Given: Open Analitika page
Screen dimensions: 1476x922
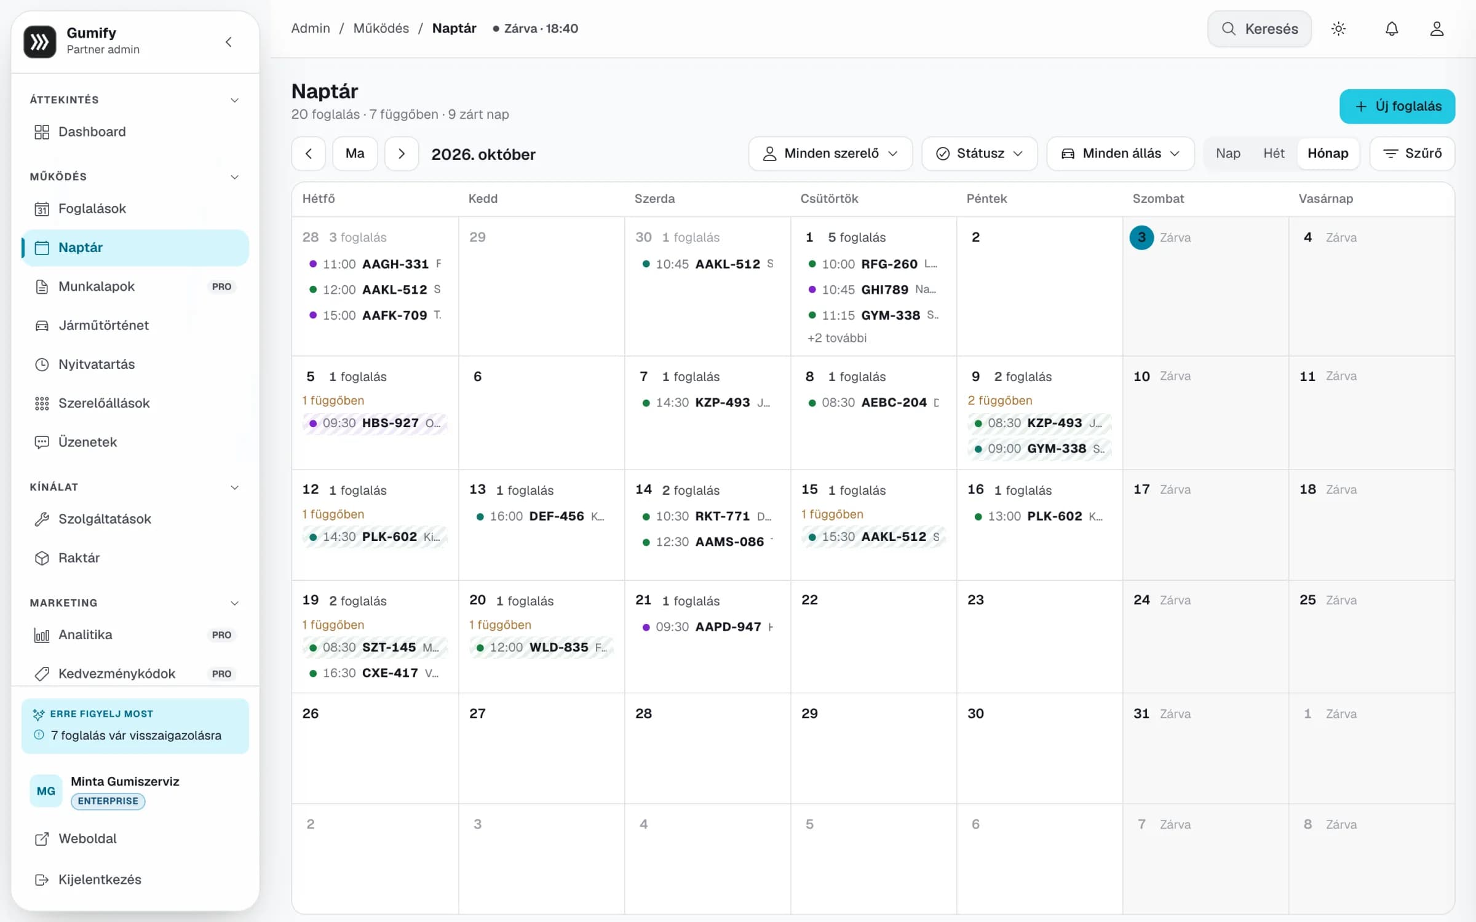Looking at the screenshot, I should tap(135, 635).
